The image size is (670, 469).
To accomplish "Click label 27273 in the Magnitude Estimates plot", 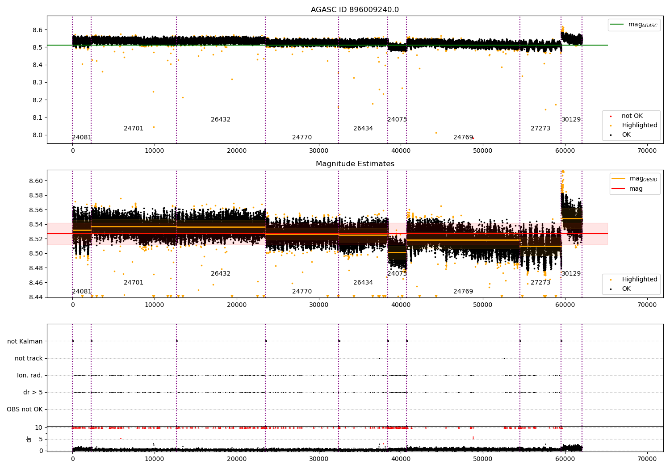I will [x=540, y=283].
